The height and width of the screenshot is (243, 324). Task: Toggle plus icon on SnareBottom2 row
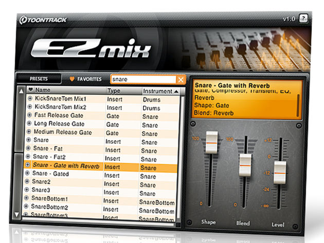[x=26, y=206]
